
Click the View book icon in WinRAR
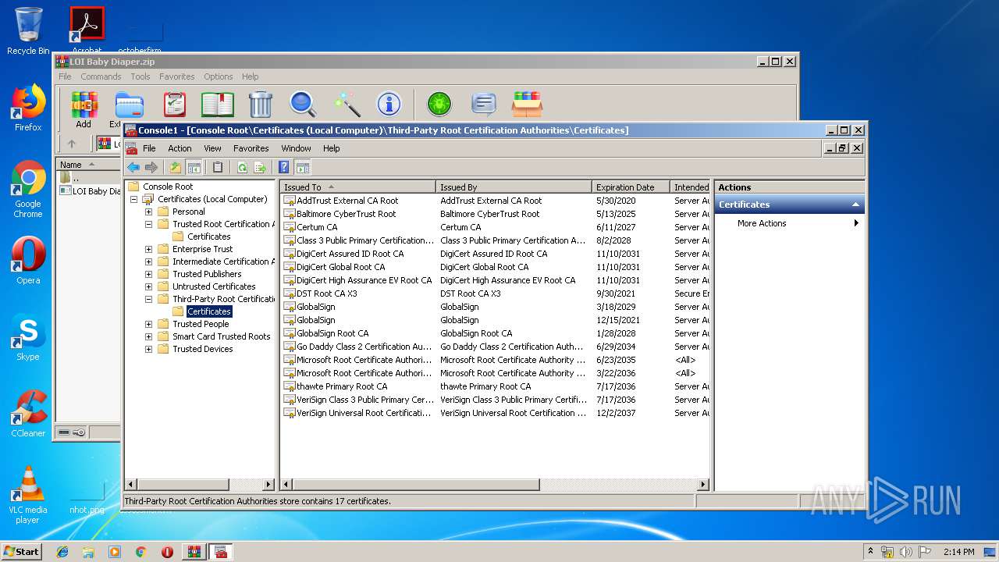(x=218, y=104)
